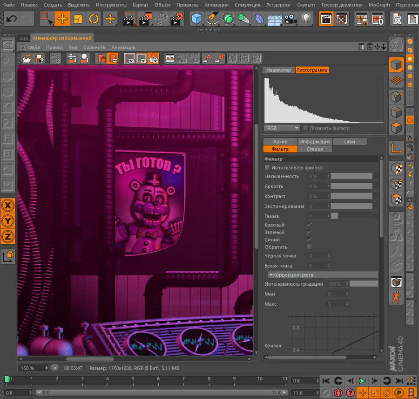Switch to the Вид tab

(x=24, y=38)
